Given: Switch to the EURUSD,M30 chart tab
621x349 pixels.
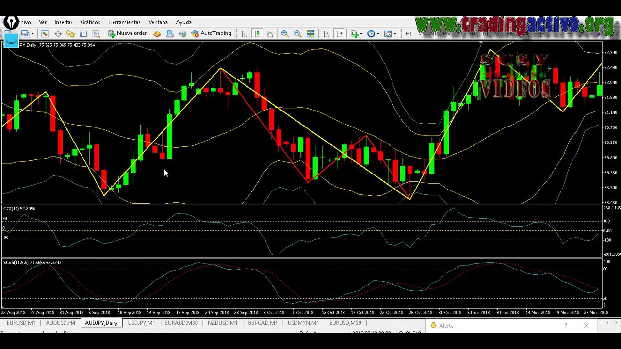Looking at the screenshot, I should [345, 323].
